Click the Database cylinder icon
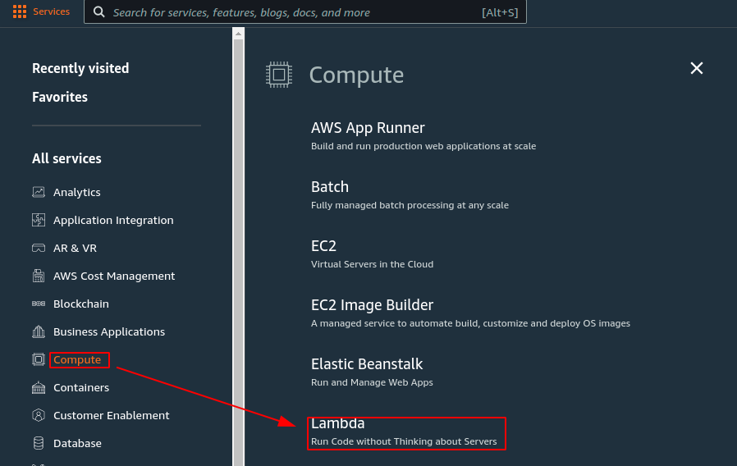Viewport: 737px width, 466px height. (39, 443)
